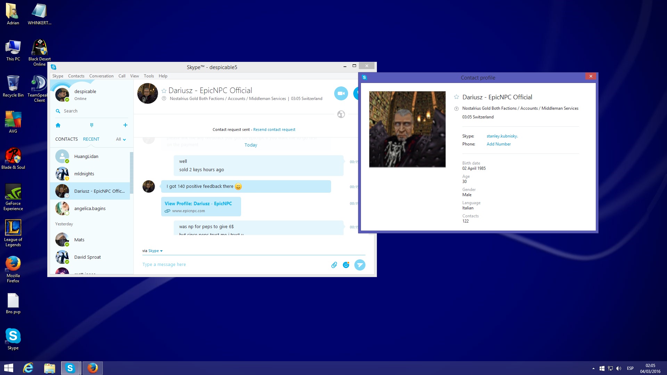
Task: Open Mozilla Firefox desktop icon
Action: tap(13, 269)
